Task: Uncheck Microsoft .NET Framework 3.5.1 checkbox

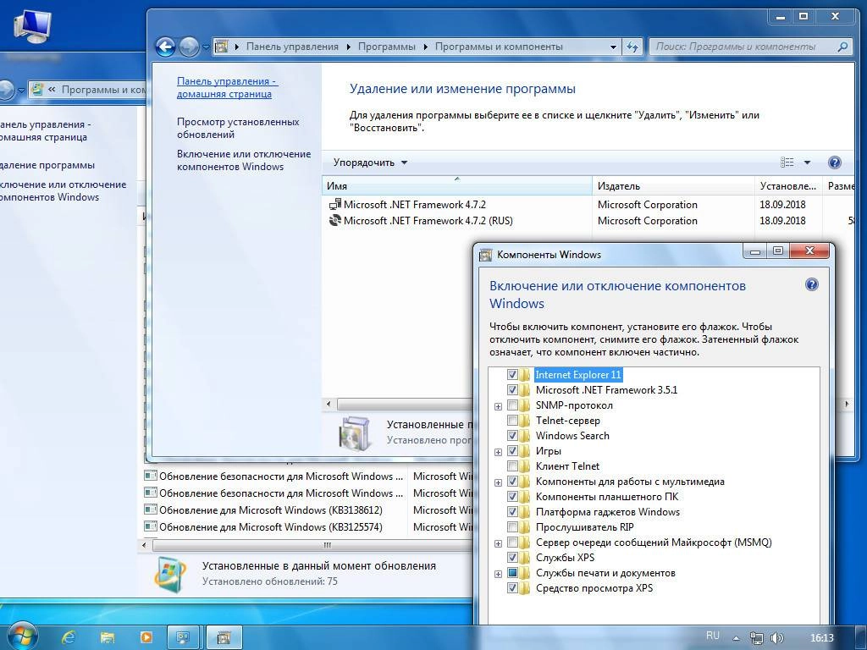Action: click(512, 389)
